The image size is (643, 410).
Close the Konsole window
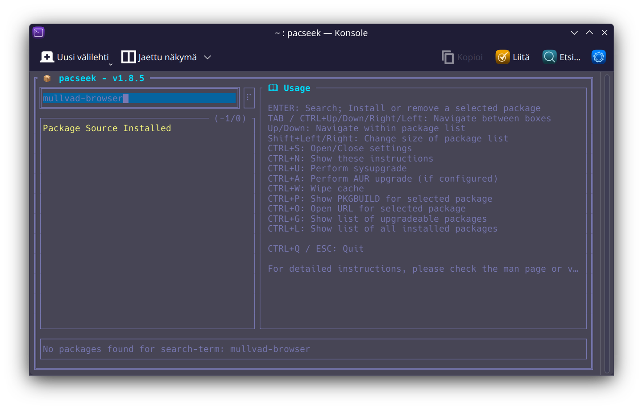[x=605, y=33]
